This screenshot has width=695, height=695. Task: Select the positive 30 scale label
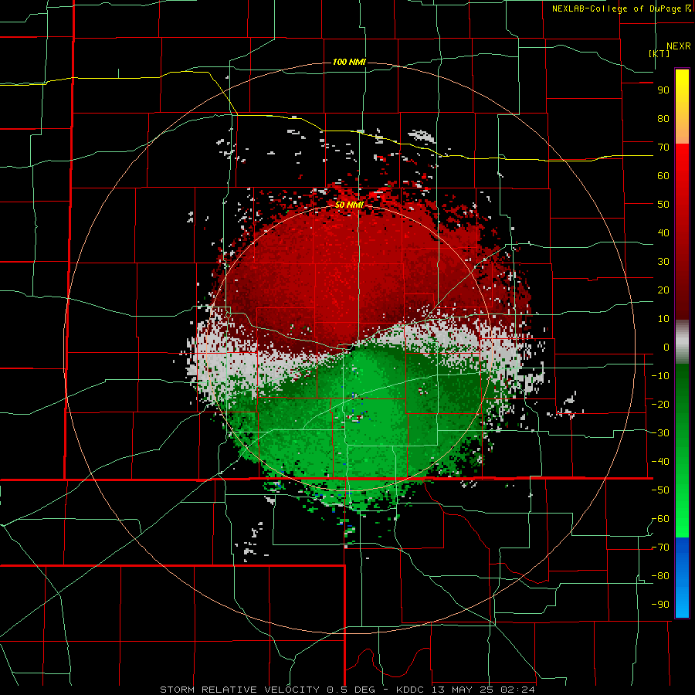(663, 262)
